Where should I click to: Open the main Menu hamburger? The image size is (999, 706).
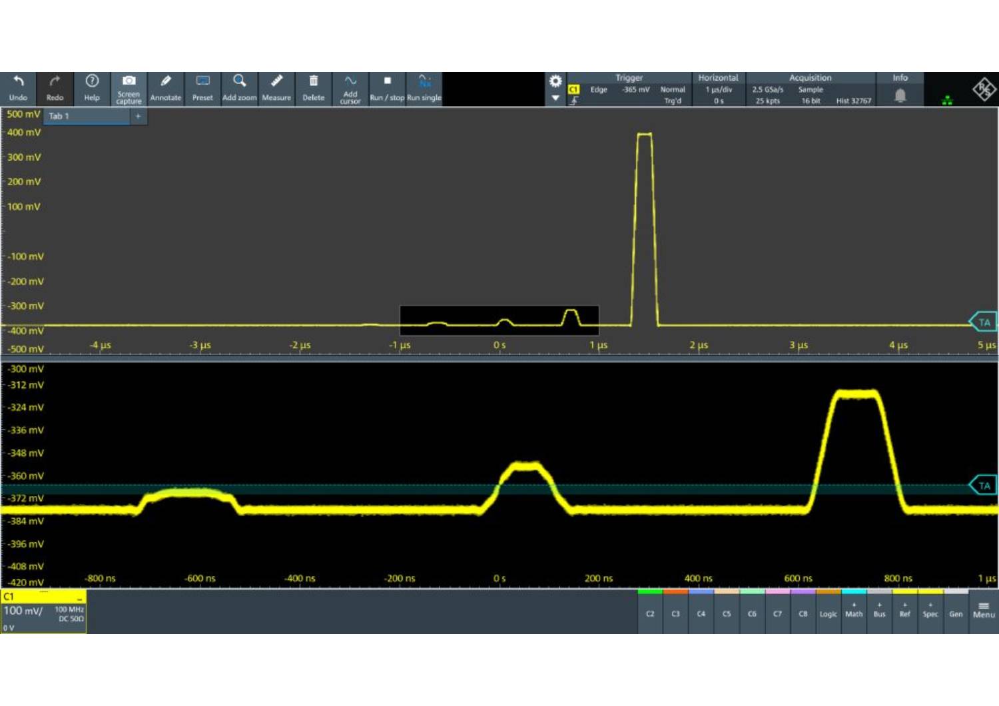984,610
